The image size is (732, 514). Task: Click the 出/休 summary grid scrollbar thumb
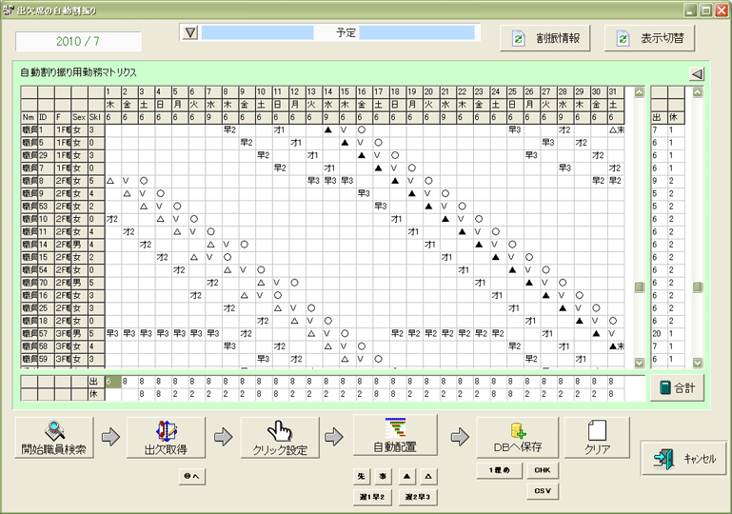pos(698,287)
